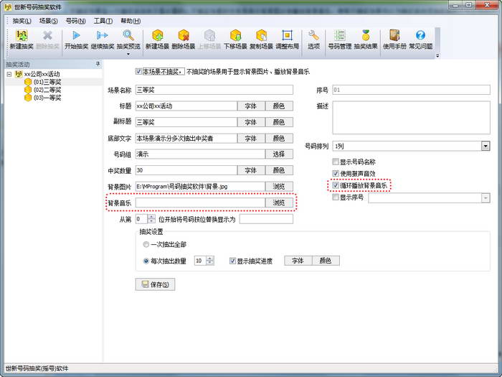Start the lottery with 开始抽奖 icon

[76, 39]
